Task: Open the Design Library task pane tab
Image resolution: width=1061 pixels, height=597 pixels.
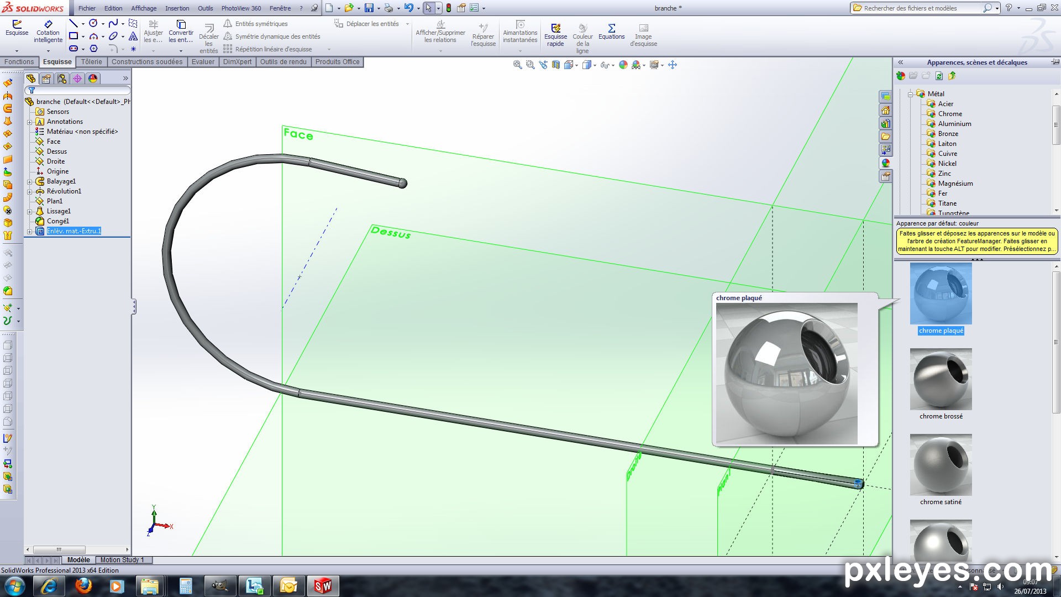Action: pyautogui.click(x=886, y=123)
